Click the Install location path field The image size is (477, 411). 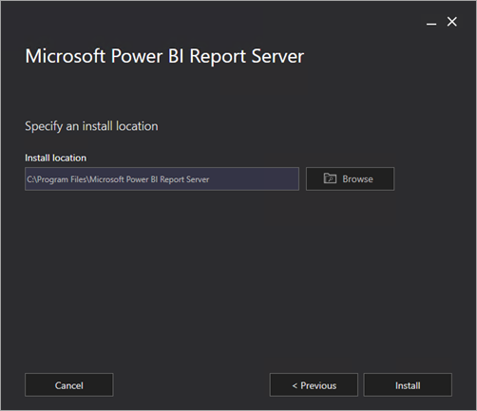coord(162,178)
